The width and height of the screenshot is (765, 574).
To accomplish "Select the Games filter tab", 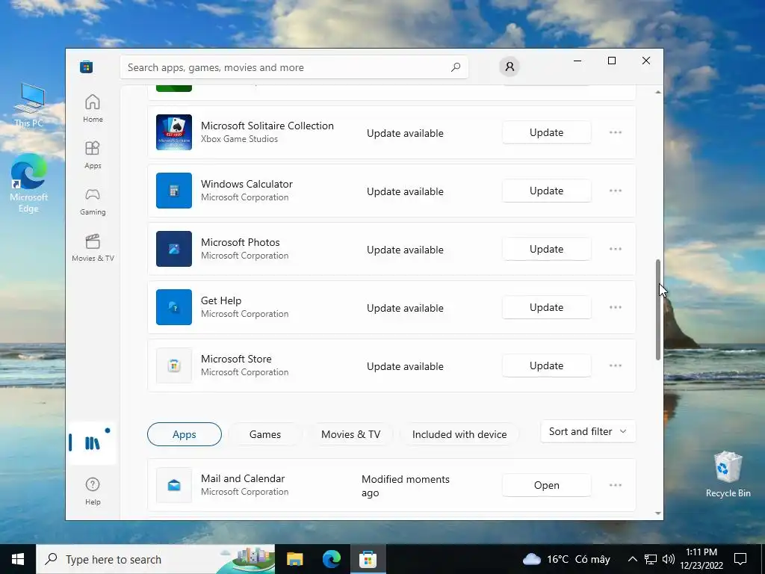I will click(265, 434).
